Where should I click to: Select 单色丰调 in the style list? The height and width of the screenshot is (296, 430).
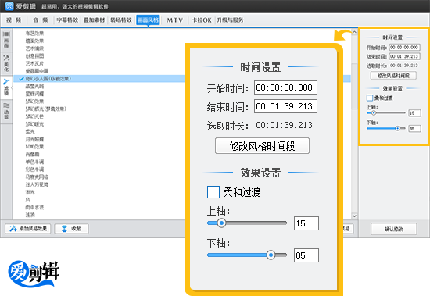tap(34, 162)
